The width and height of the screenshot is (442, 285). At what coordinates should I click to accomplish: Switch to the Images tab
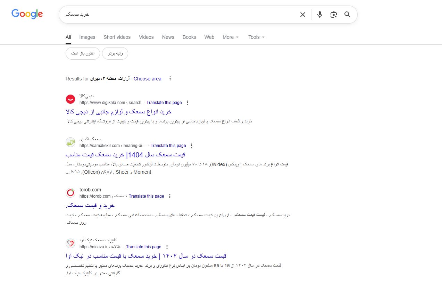click(x=87, y=37)
